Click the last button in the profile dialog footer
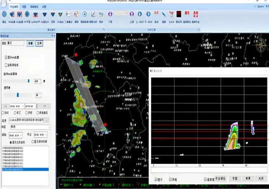 tap(261, 179)
